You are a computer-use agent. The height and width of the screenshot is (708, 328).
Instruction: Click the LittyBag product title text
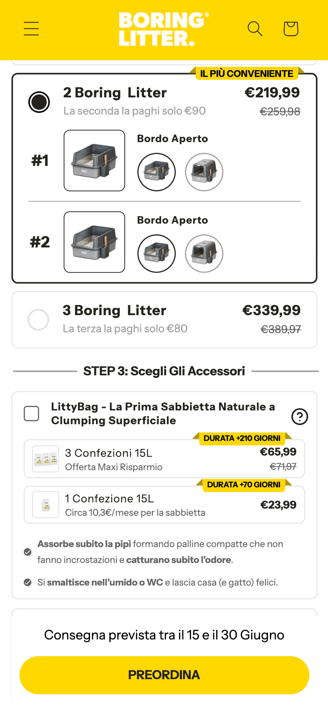click(163, 413)
